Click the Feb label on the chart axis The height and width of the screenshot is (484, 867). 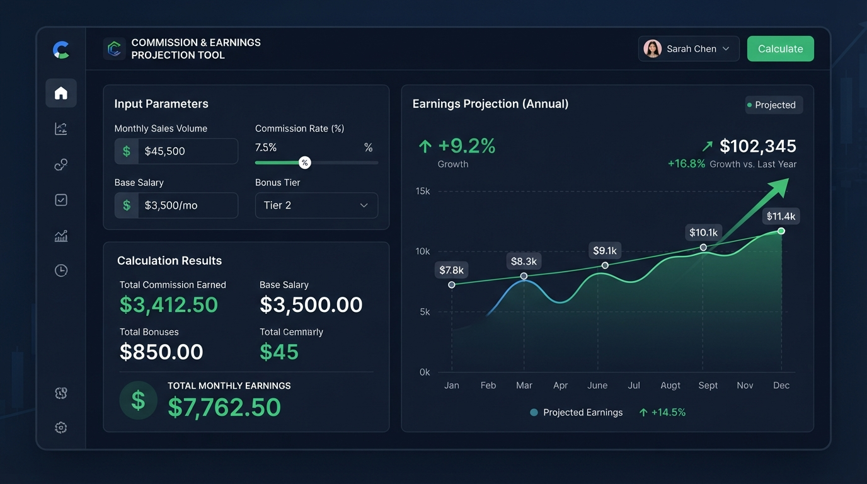coord(488,385)
